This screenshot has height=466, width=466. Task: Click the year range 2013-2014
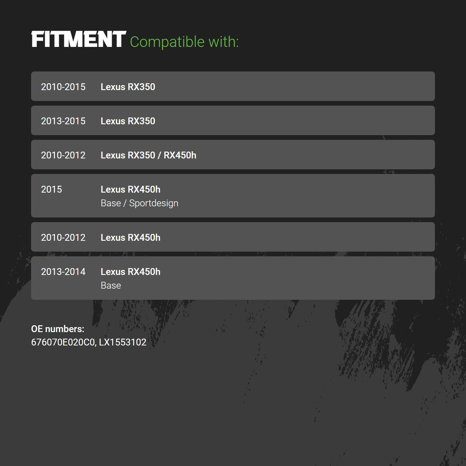[x=63, y=272]
